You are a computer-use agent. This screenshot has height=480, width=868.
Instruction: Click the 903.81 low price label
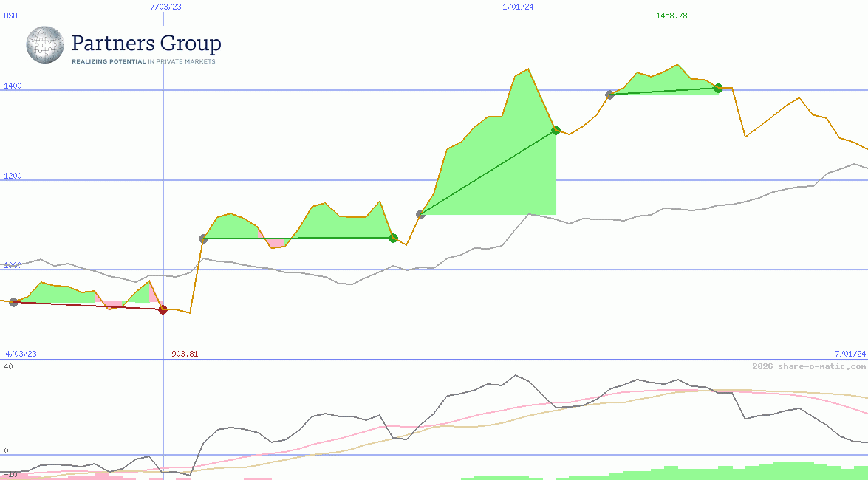(x=185, y=354)
